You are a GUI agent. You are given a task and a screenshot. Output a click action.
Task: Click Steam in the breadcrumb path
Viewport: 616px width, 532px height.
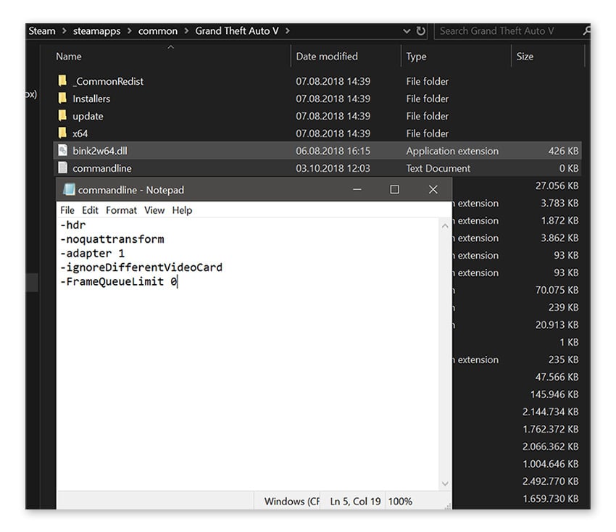[41, 30]
